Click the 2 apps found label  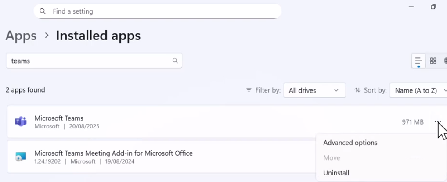coord(25,90)
